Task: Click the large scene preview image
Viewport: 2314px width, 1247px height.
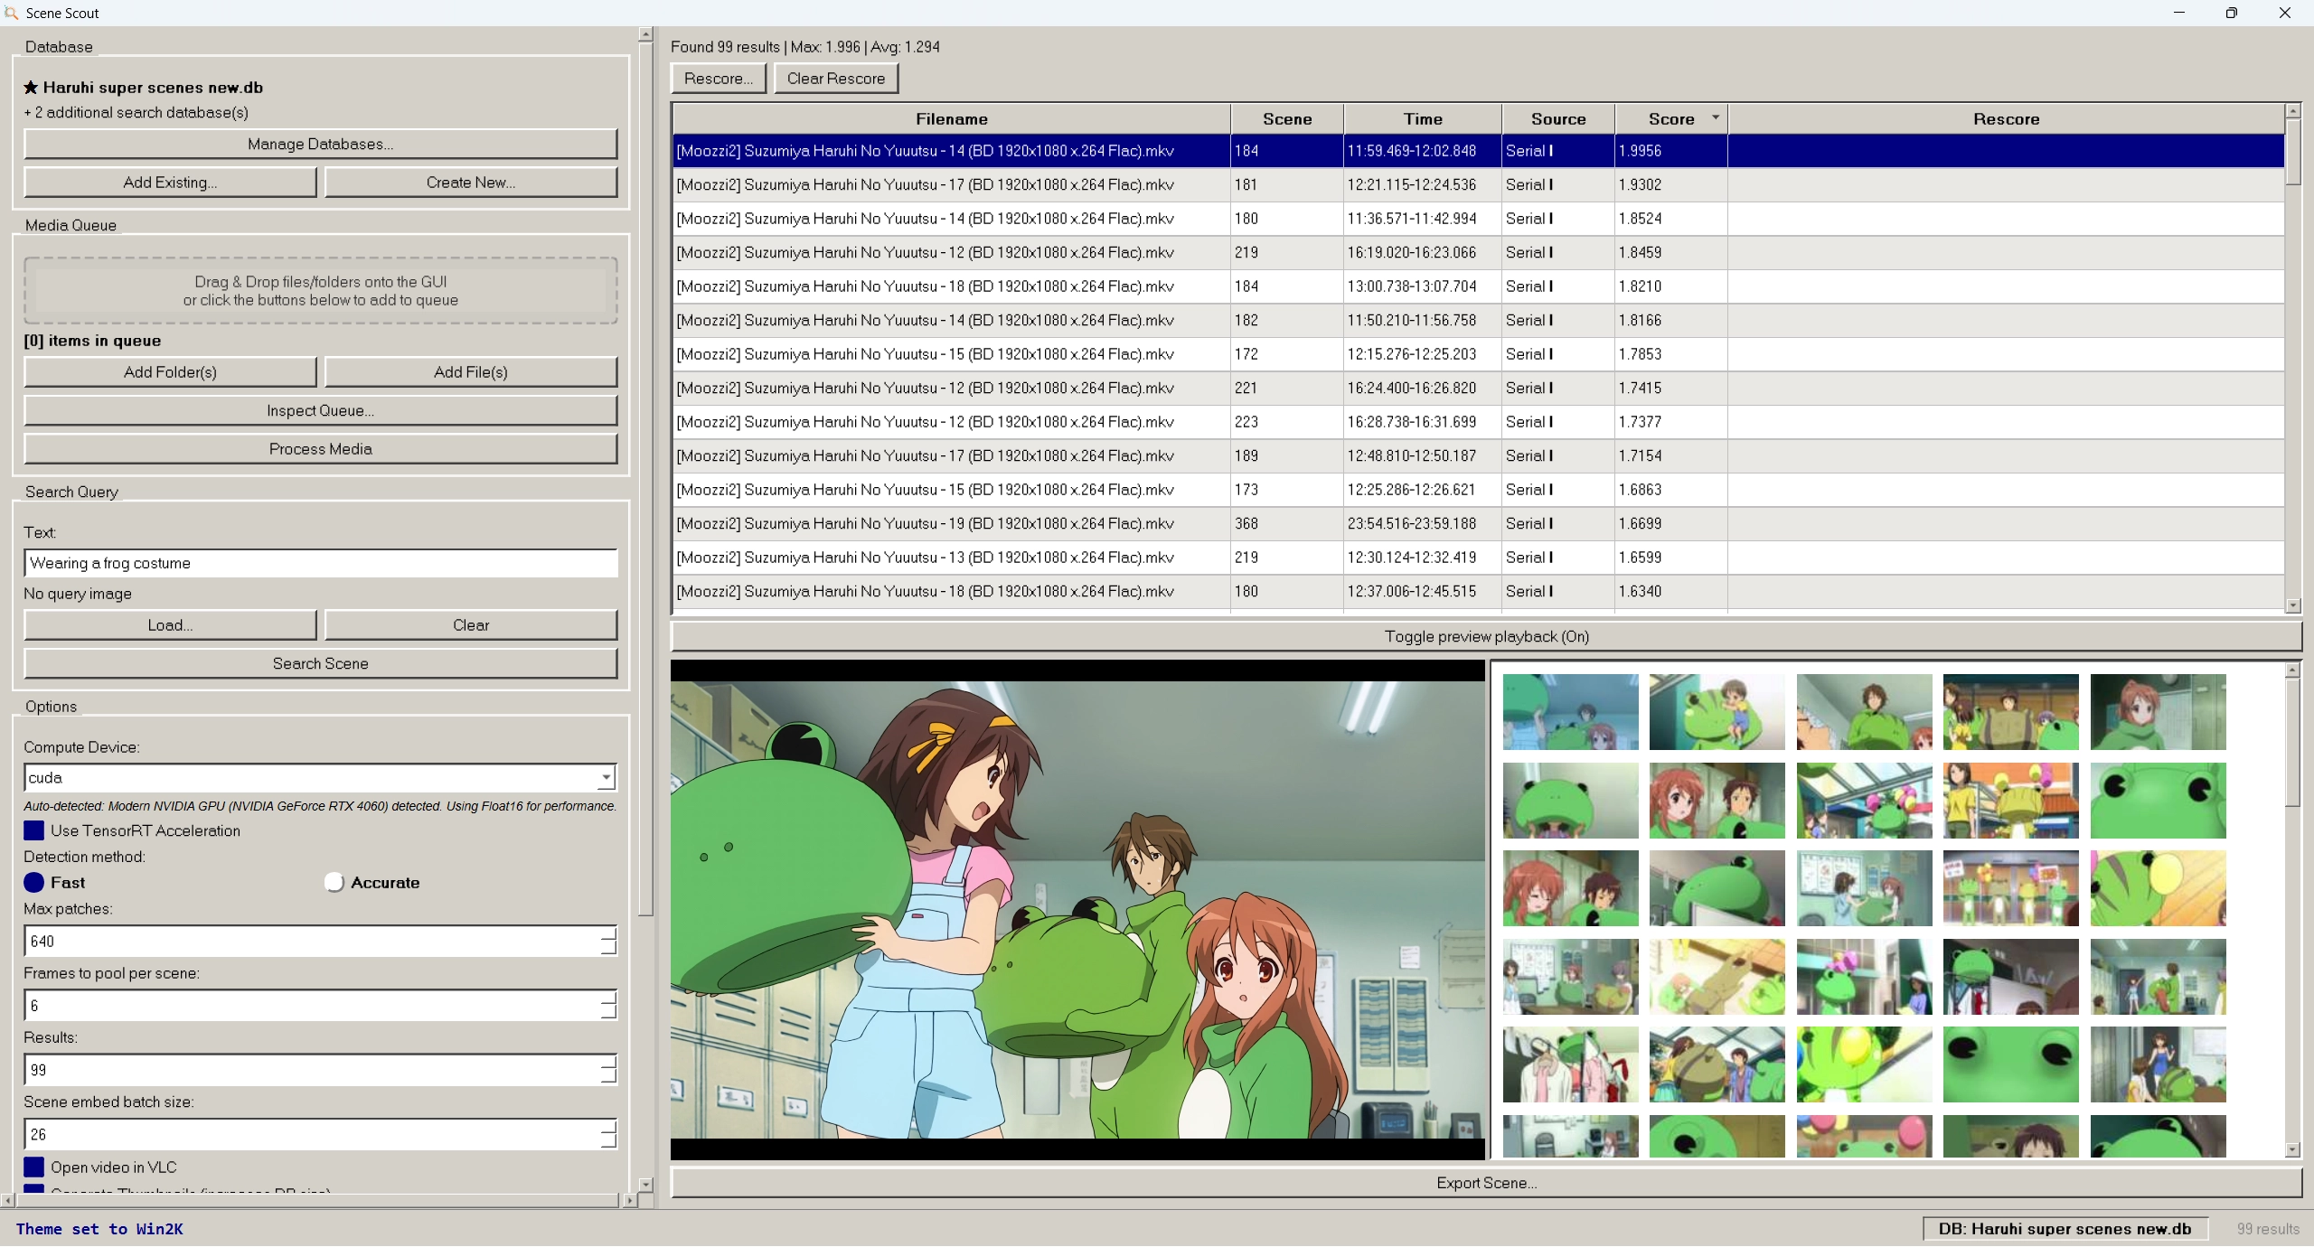Action: click(1077, 909)
